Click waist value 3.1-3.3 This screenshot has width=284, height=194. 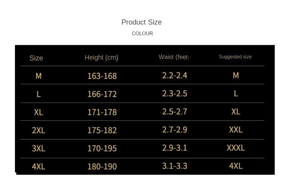tap(175, 166)
